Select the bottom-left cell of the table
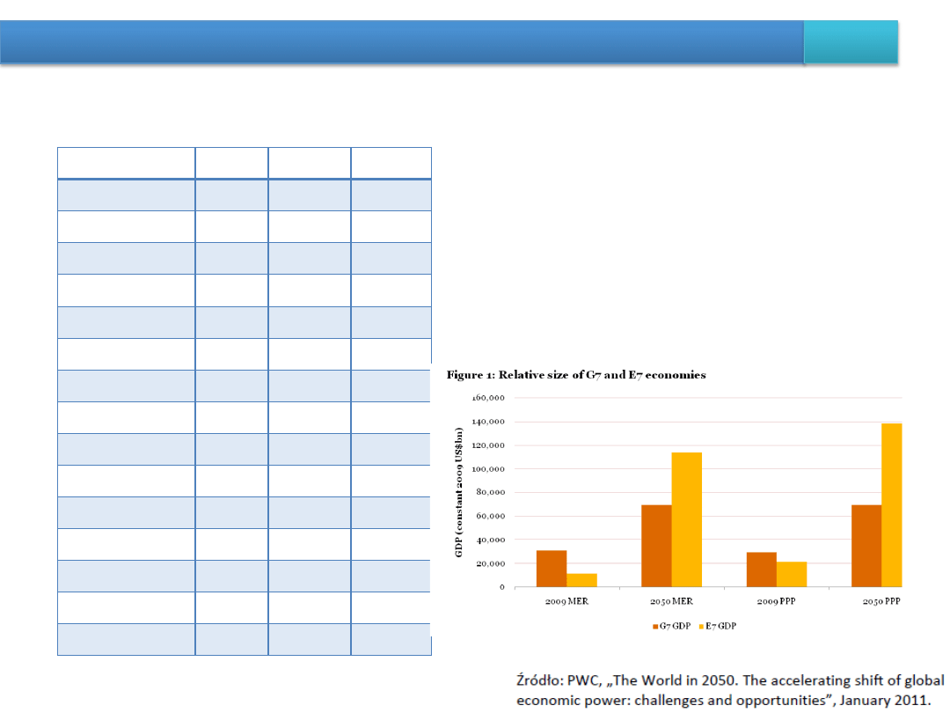Image resolution: width=950 pixels, height=713 pixels. [x=126, y=640]
